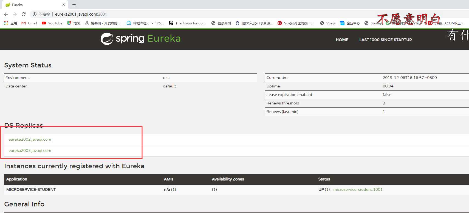The height and width of the screenshot is (213, 469).
Task: Click the Lease expiration enabled label
Action: pos(289,95)
